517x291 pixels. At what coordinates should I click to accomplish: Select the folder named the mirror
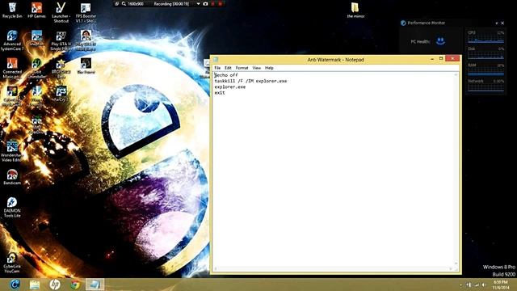point(355,10)
